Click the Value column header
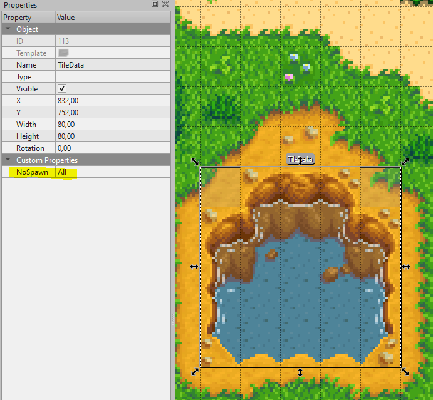The width and height of the screenshot is (433, 400). click(x=113, y=18)
